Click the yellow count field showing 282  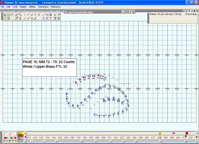[x=20, y=133]
